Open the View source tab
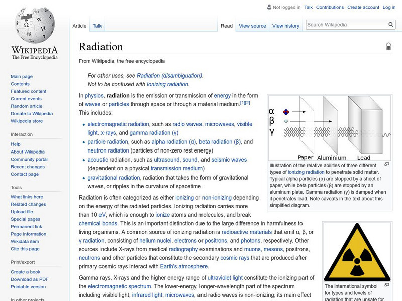Screen dimensions: 402x301 tap(252, 26)
